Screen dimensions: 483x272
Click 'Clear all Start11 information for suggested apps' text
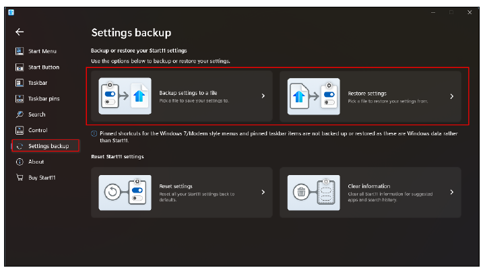click(x=390, y=197)
